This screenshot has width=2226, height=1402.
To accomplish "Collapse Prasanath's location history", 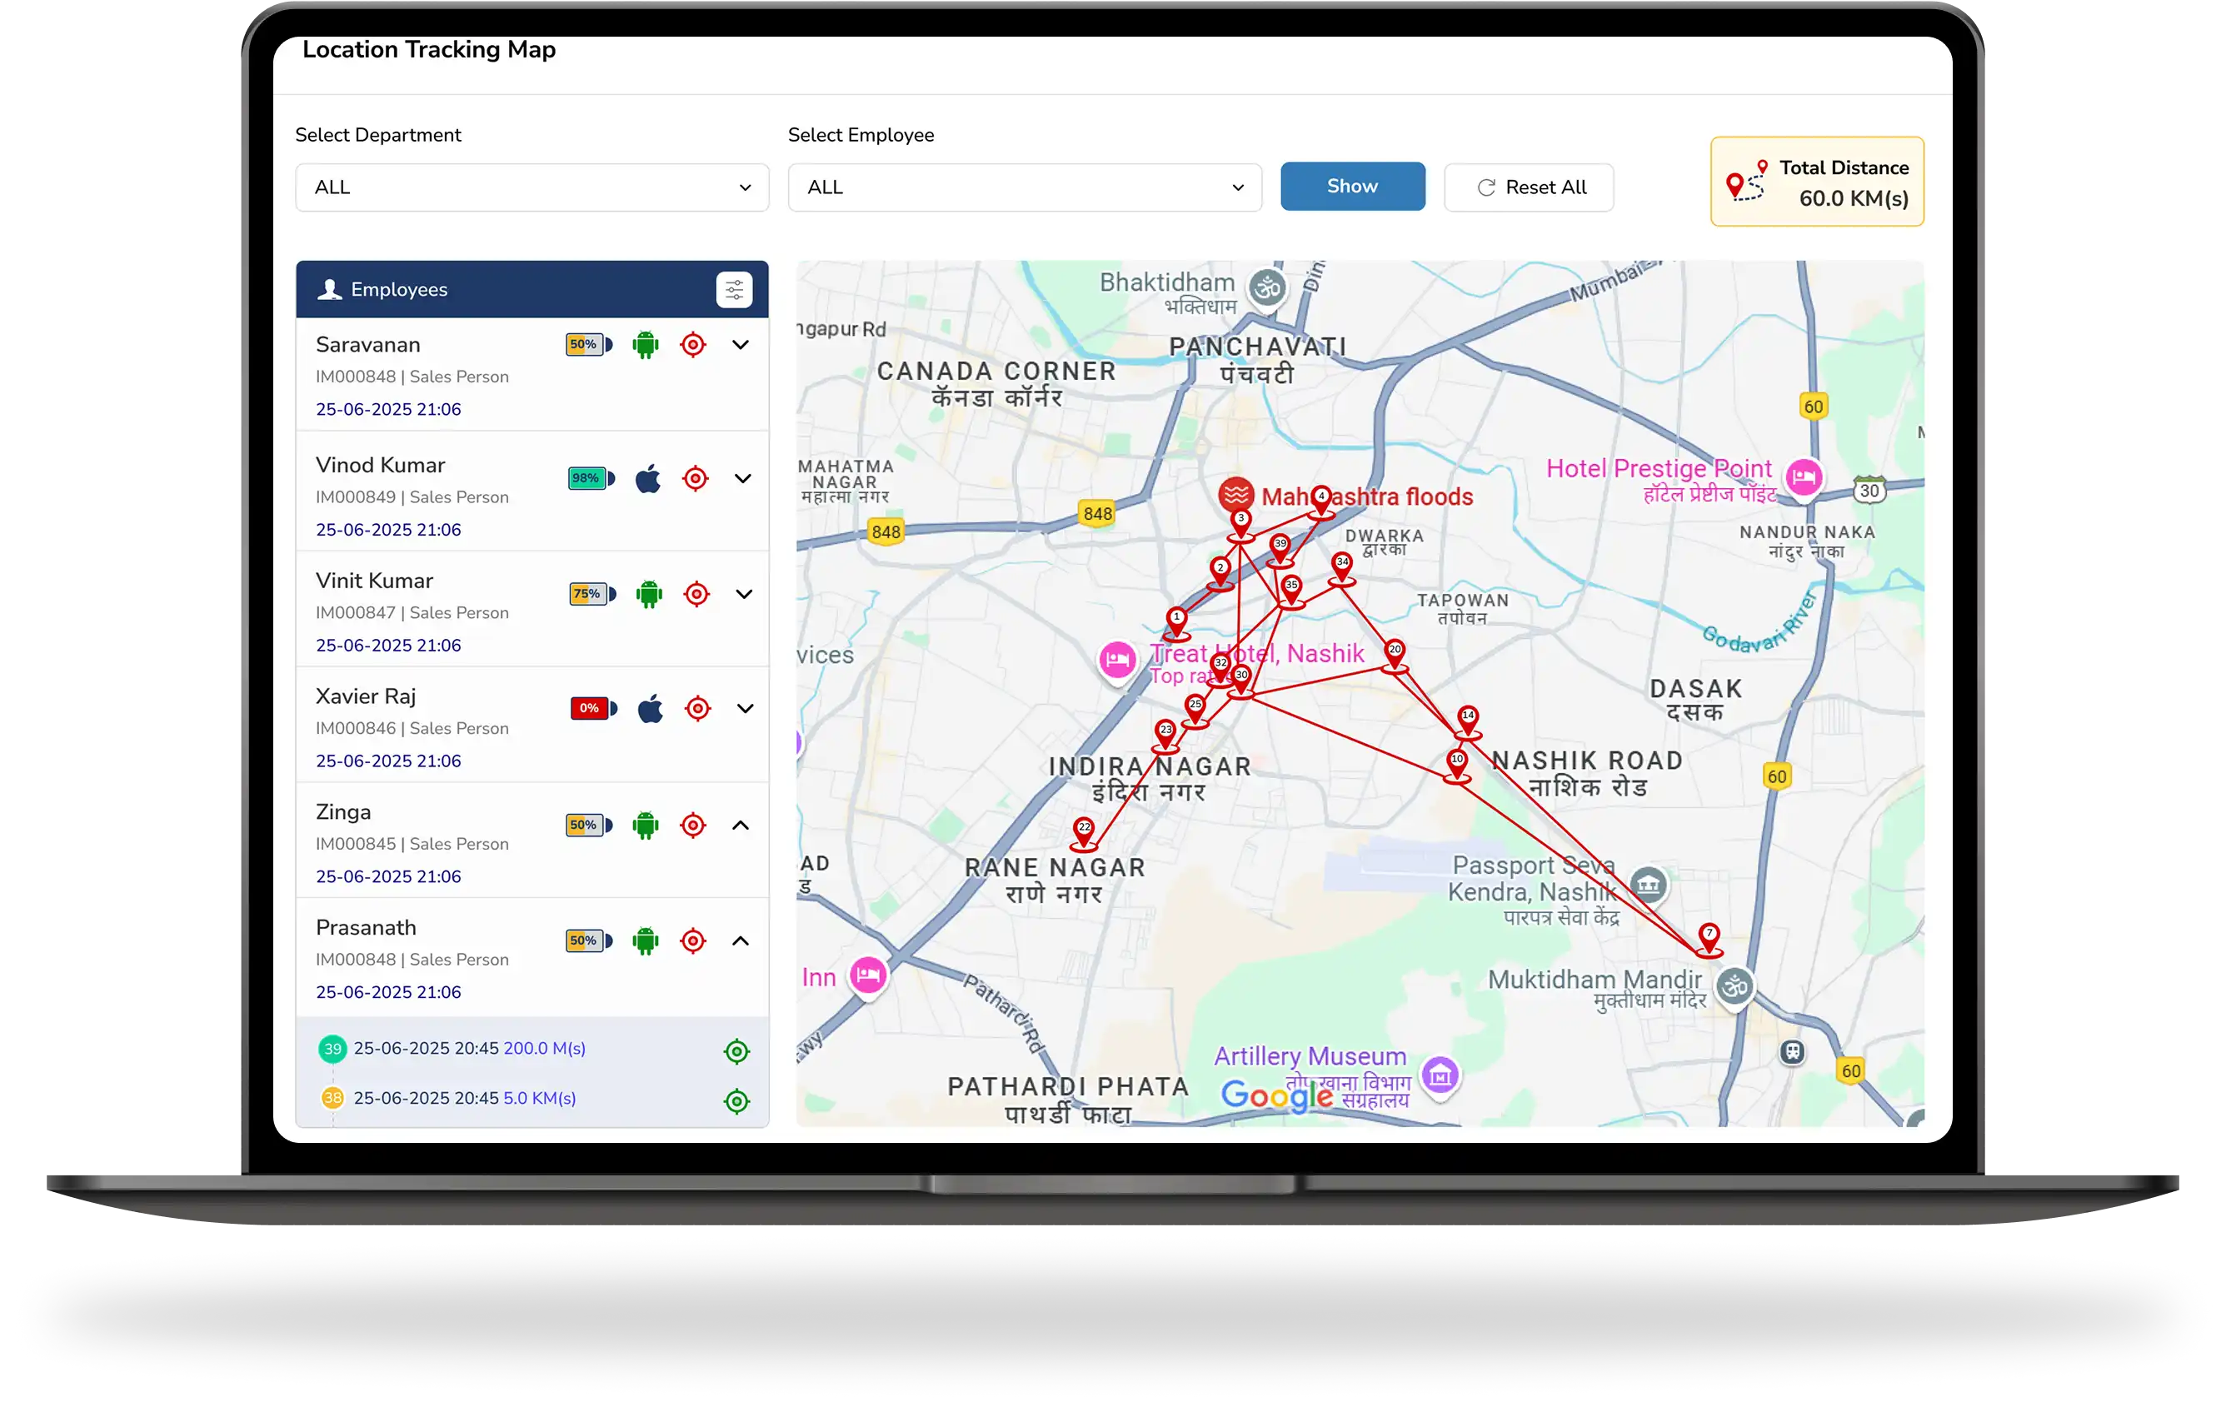I will click(x=741, y=940).
